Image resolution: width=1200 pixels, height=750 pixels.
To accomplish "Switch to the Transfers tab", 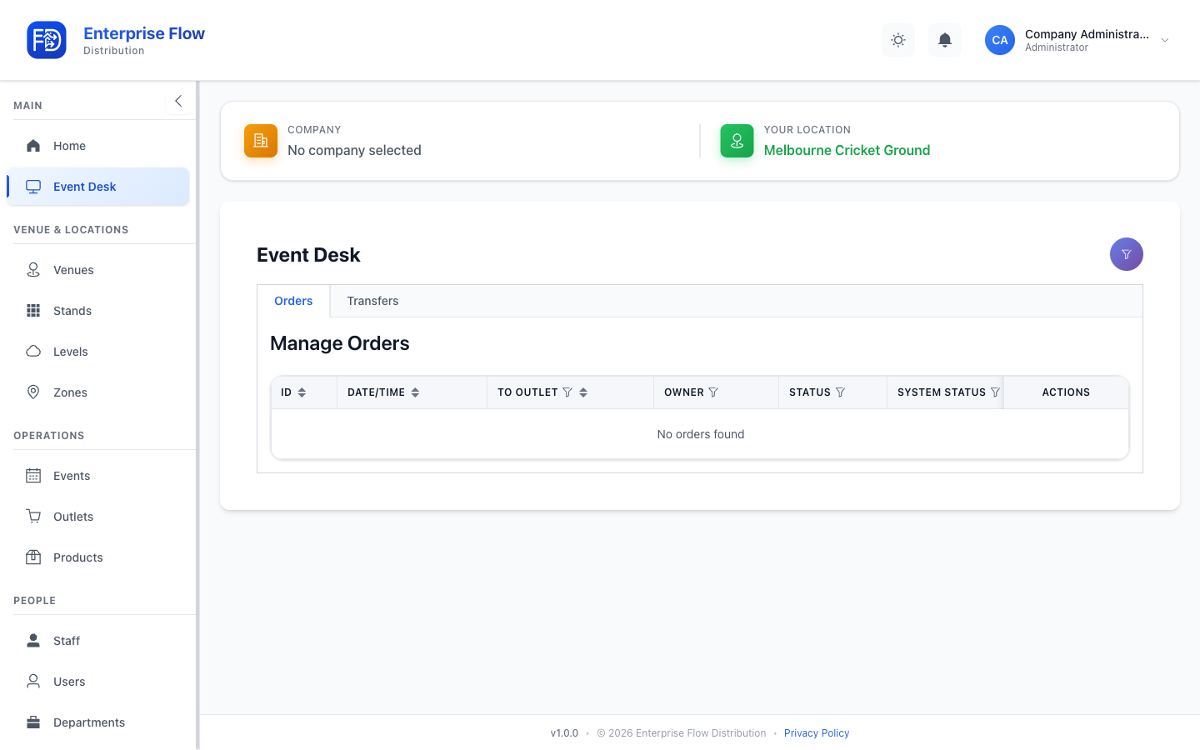I will pos(372,301).
